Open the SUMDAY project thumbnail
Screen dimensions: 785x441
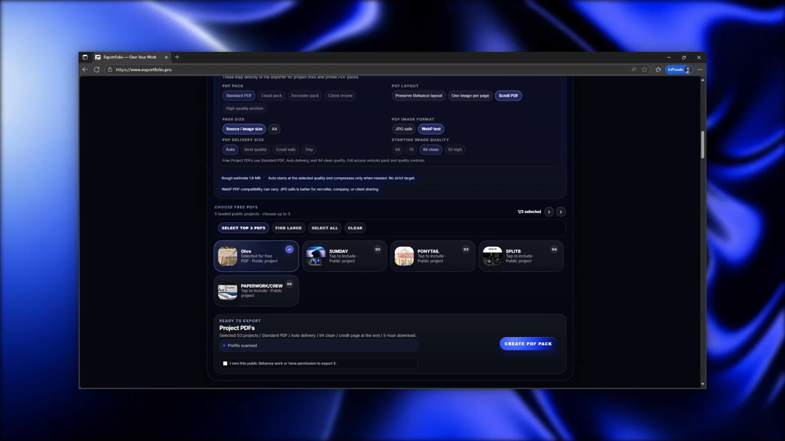pos(316,256)
